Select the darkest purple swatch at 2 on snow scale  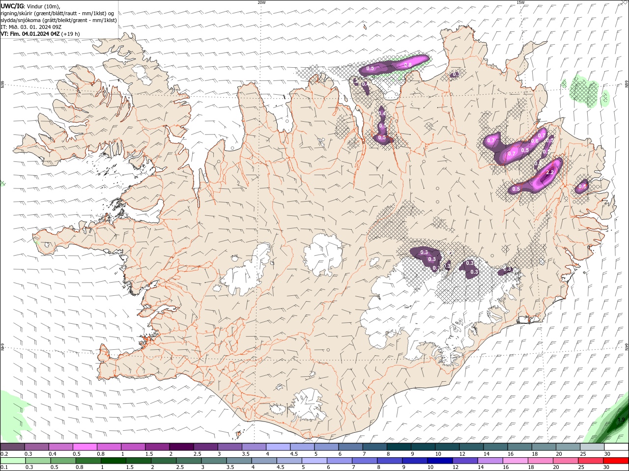click(x=181, y=446)
